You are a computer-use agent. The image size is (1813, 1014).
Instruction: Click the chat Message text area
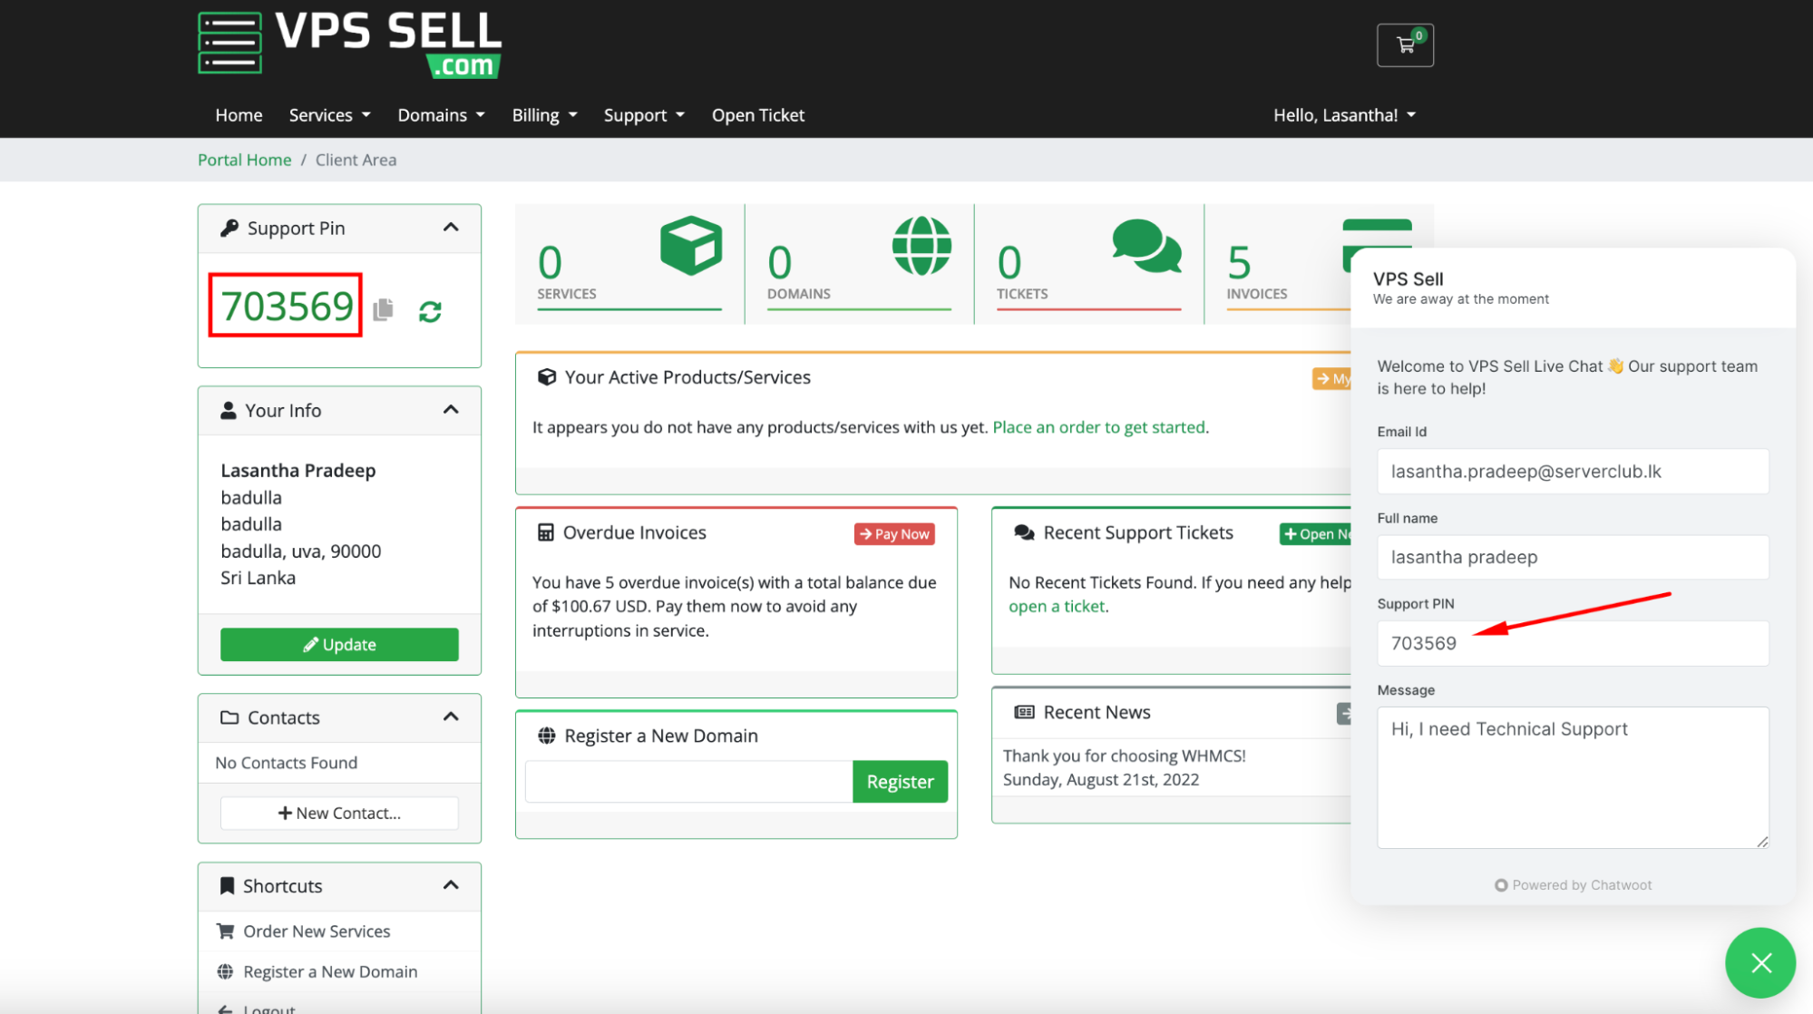pyautogui.click(x=1572, y=777)
